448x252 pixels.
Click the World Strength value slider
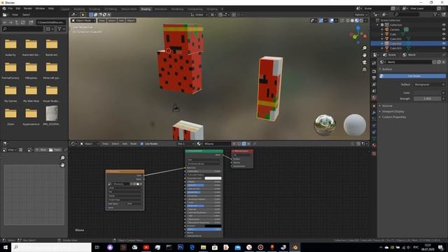point(427,99)
